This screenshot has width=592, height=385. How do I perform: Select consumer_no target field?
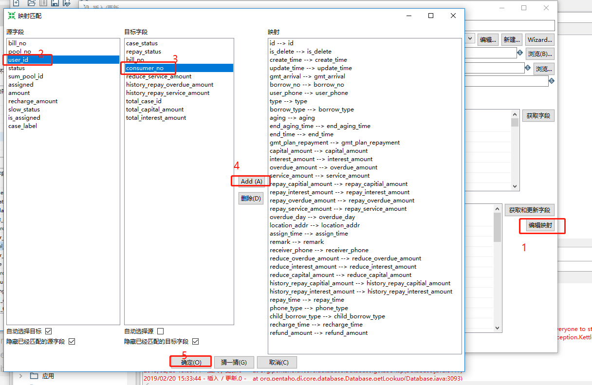[x=179, y=68]
